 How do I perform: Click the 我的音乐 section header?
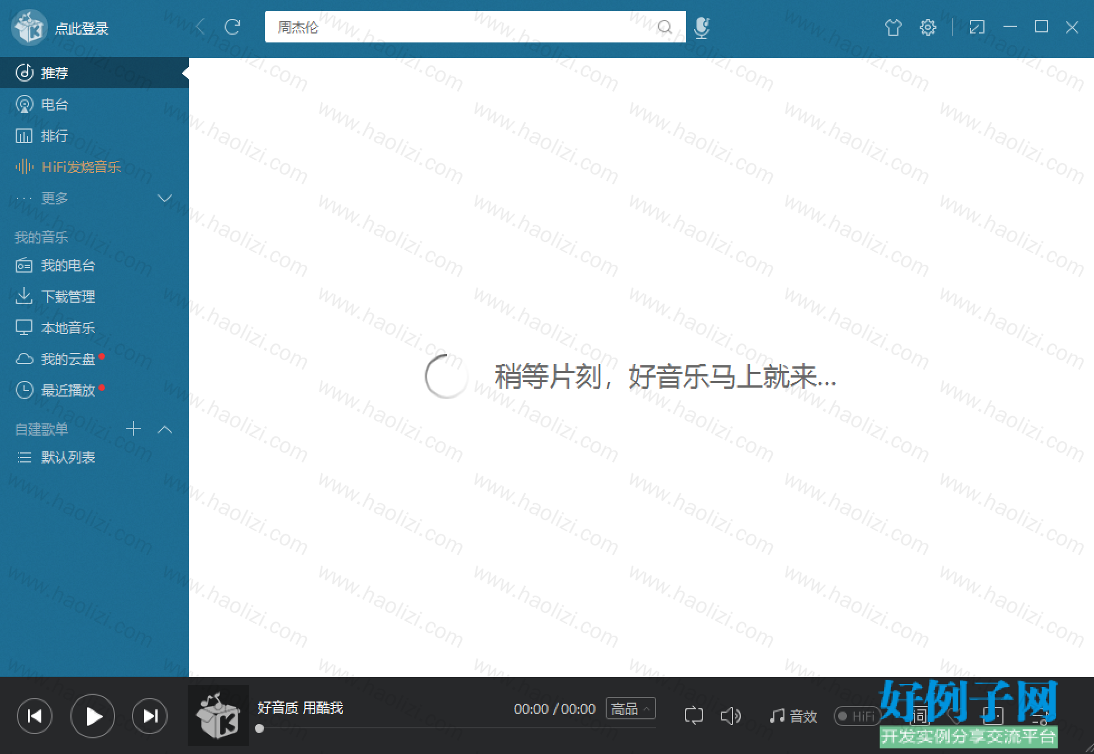tap(41, 237)
